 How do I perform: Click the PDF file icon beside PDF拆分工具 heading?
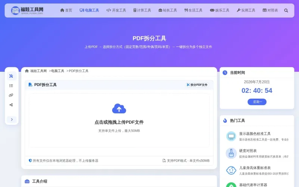[x=30, y=85]
